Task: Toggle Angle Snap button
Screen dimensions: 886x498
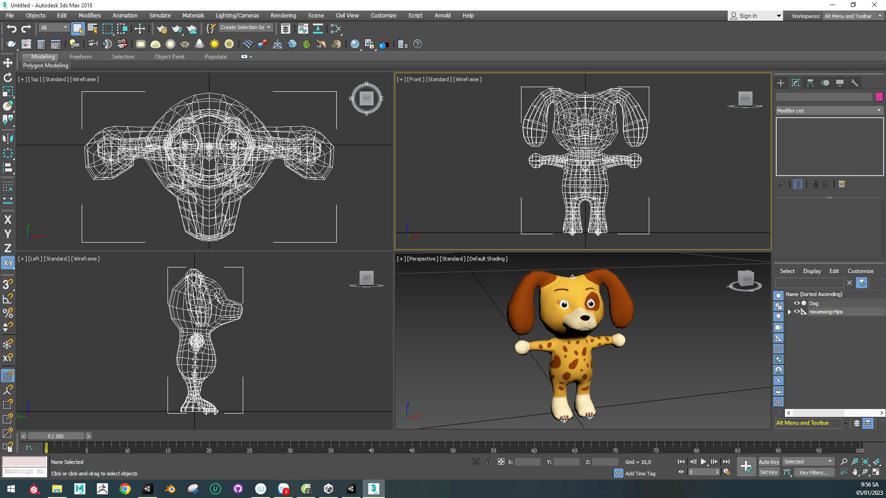Action: point(8,299)
